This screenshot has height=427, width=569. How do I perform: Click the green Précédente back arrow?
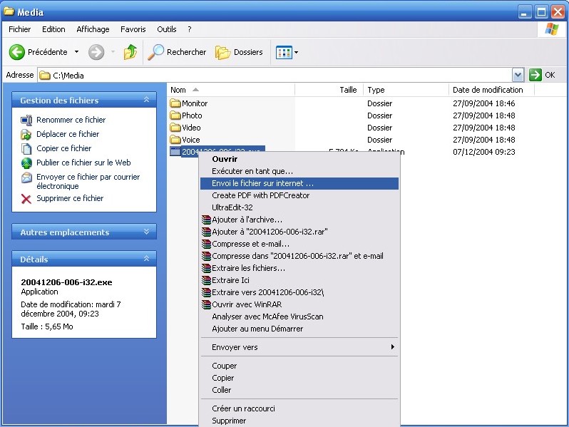18,52
